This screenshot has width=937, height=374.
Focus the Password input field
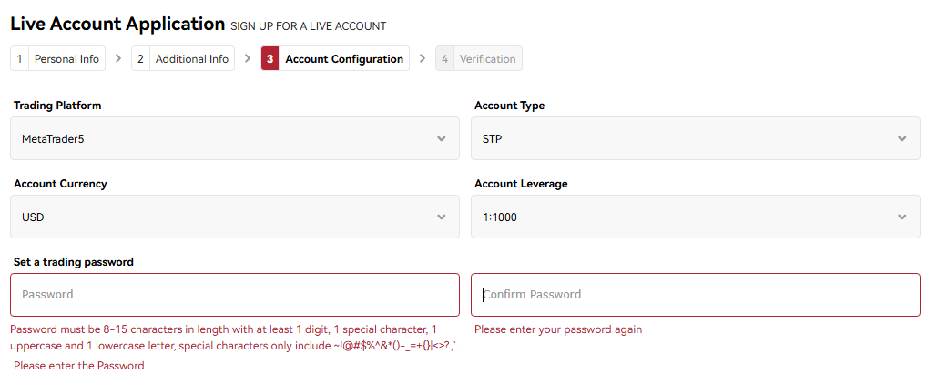[235, 295]
